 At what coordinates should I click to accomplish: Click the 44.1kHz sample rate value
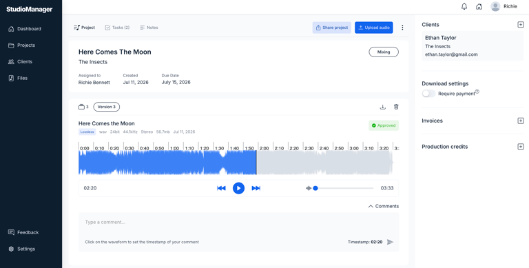click(x=130, y=132)
